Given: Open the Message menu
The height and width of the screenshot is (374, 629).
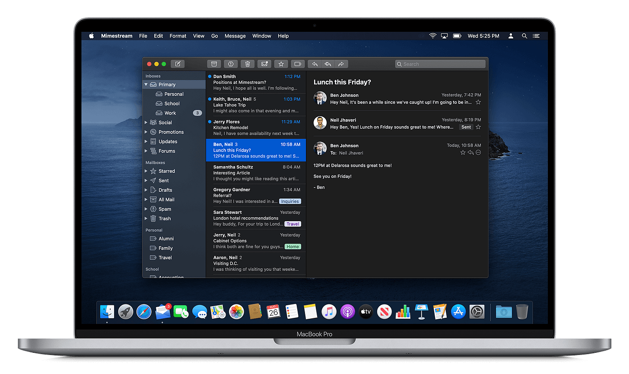Looking at the screenshot, I should [x=235, y=36].
